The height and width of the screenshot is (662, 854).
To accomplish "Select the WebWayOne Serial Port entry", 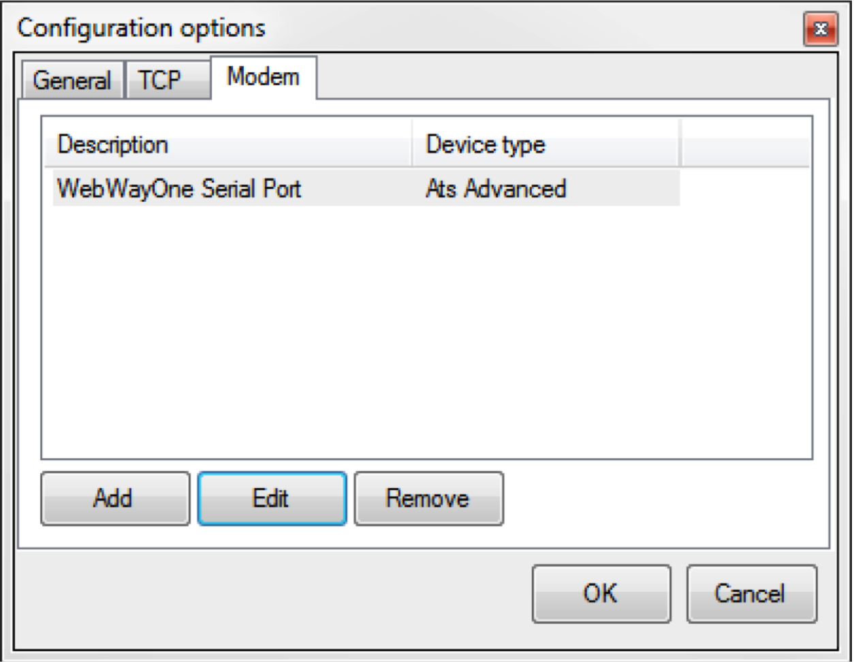I will (x=179, y=188).
